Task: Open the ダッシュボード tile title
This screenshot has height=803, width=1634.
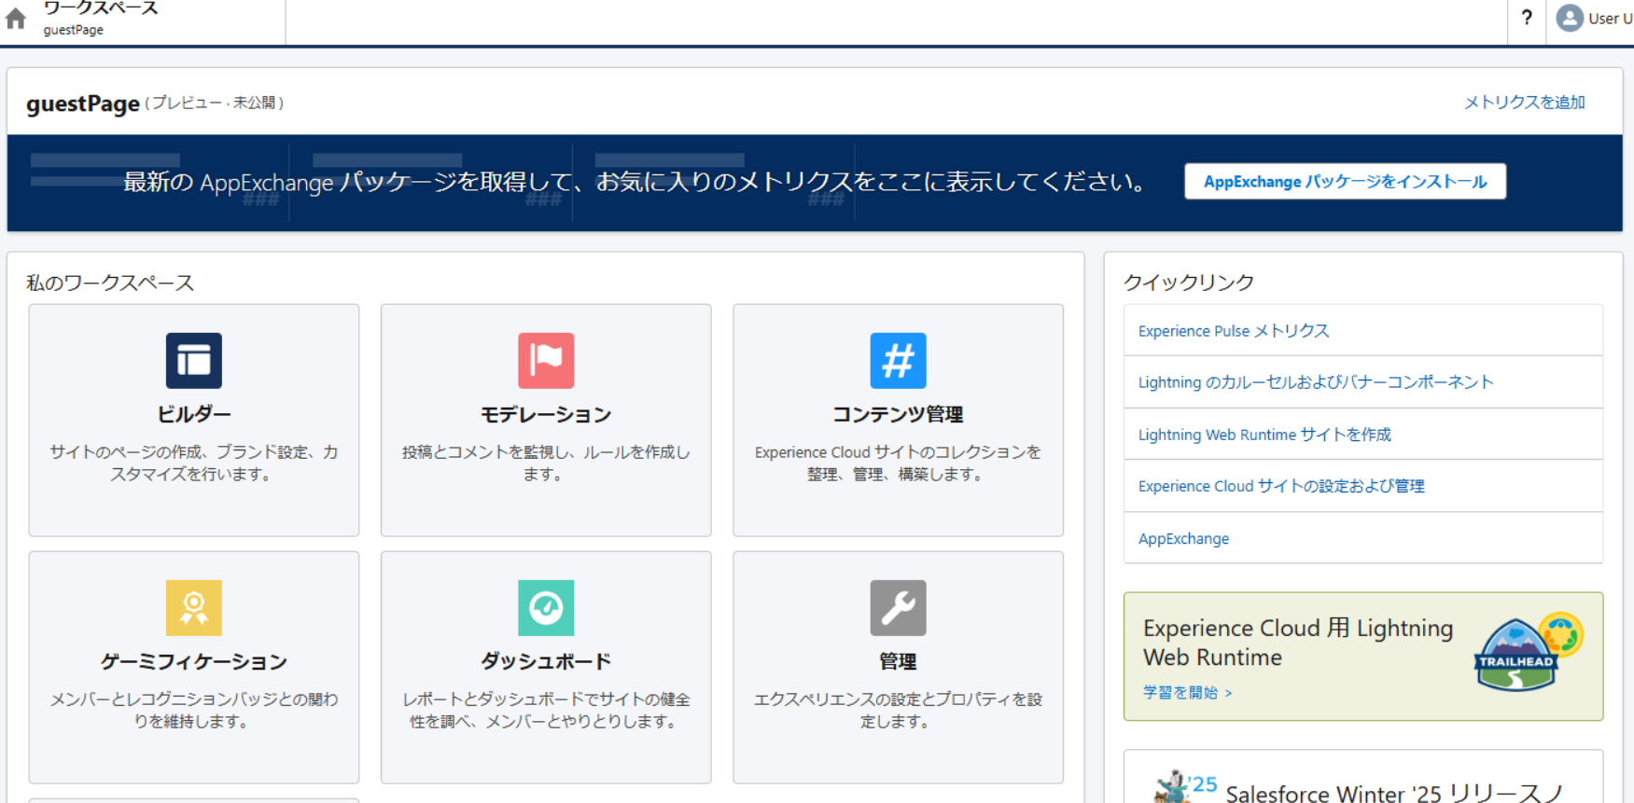Action: tap(546, 661)
